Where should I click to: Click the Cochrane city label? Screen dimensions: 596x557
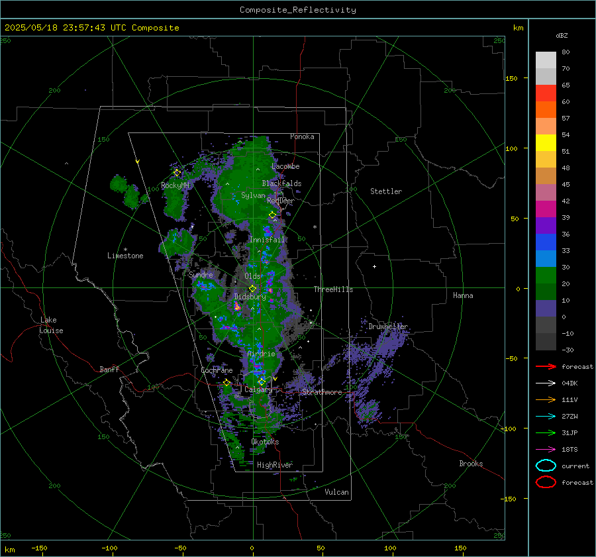[217, 370]
